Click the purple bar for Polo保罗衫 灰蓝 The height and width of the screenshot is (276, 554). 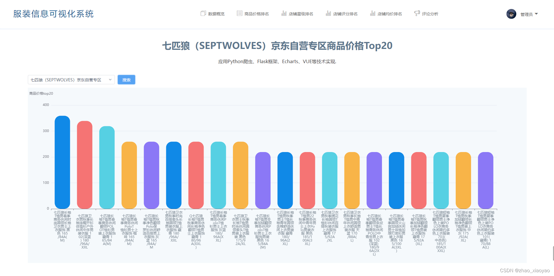[151, 175]
